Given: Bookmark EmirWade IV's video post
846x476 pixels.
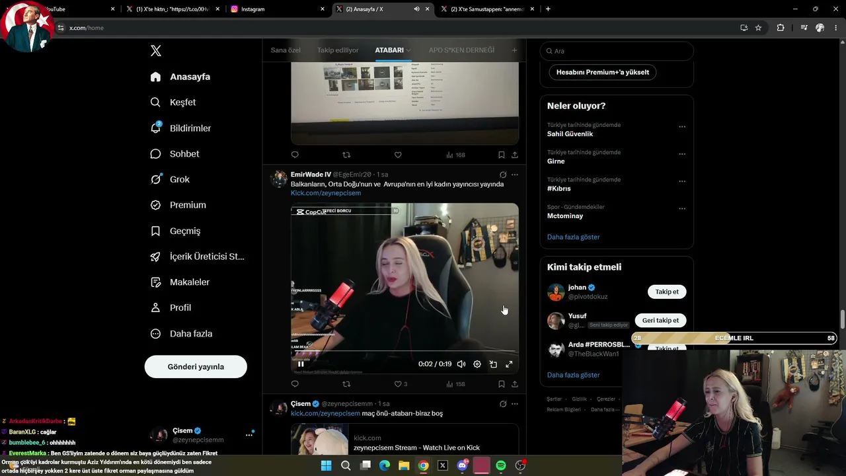Looking at the screenshot, I should tap(501, 384).
